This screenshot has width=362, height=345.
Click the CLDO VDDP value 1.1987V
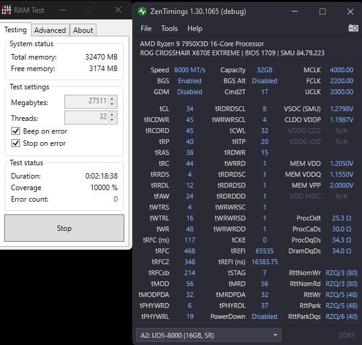pos(341,120)
